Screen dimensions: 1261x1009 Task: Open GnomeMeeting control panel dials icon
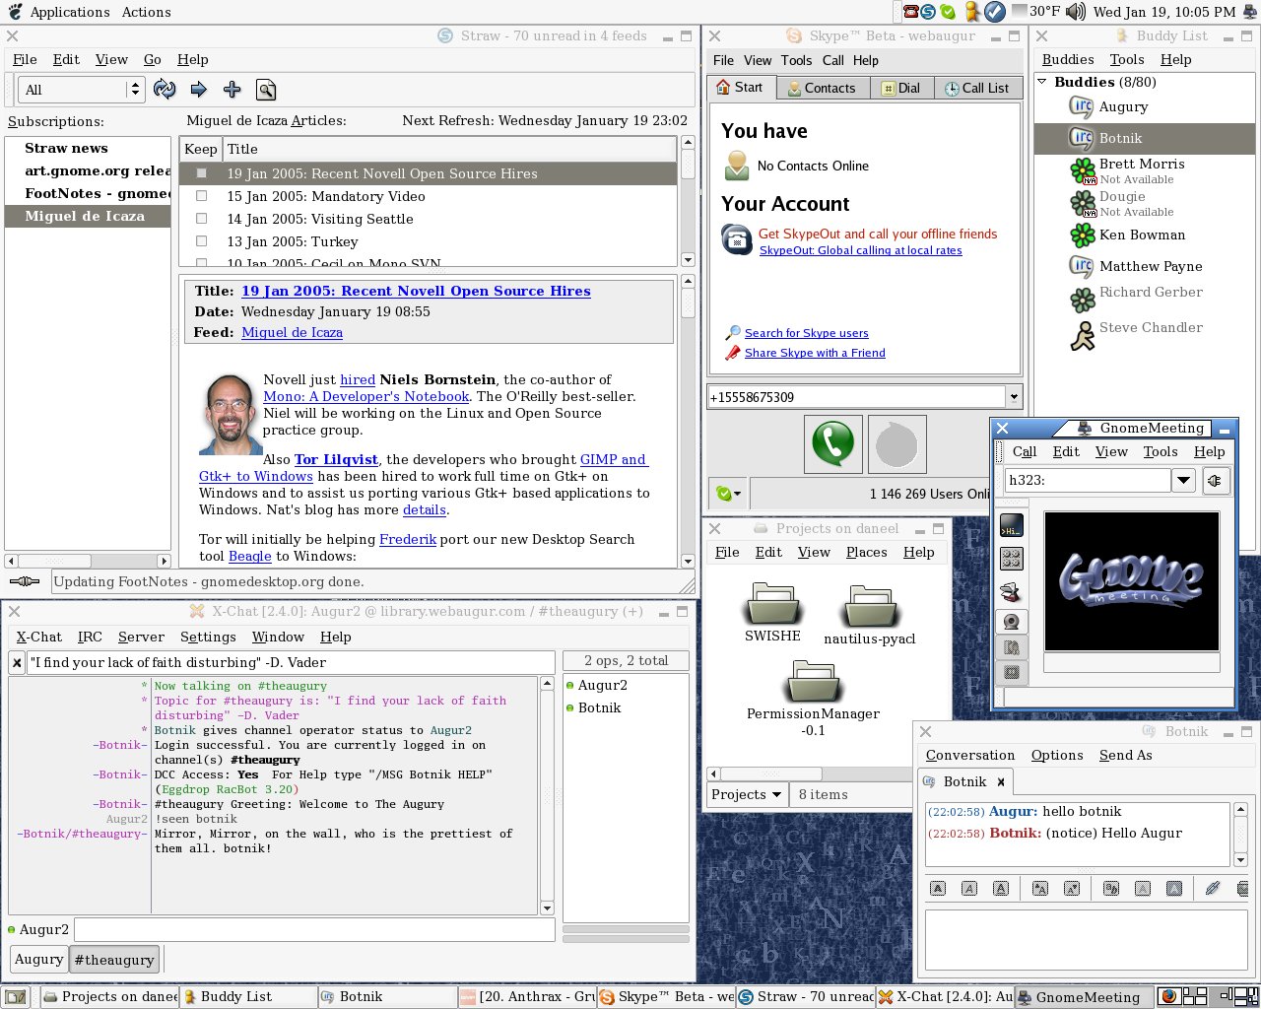point(1011,559)
